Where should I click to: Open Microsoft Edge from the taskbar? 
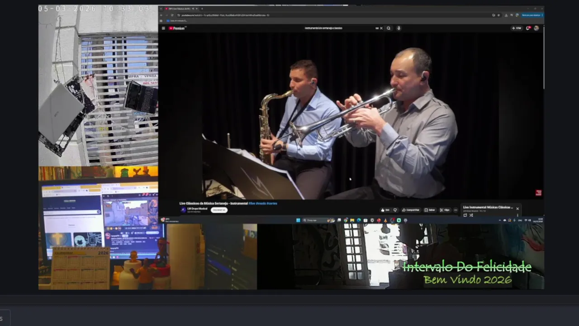[x=359, y=220]
